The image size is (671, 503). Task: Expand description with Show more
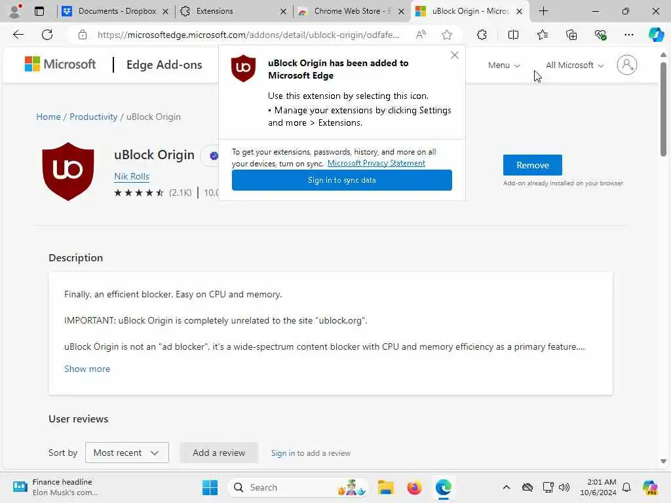(87, 369)
